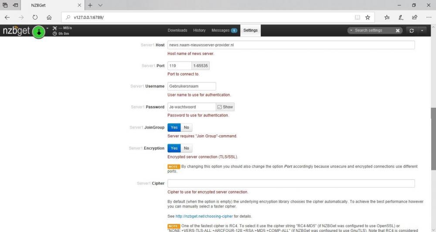
Task: Click the green NZBGet download pause button
Action: [39, 32]
